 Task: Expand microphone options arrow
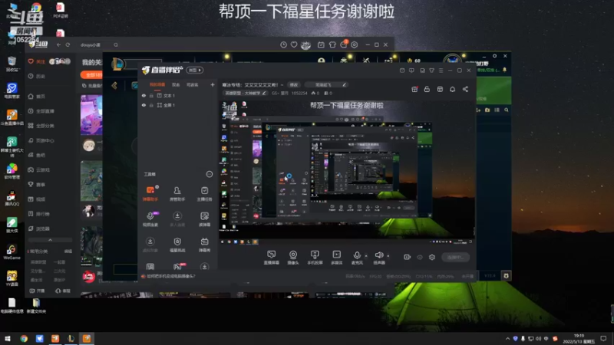click(366, 256)
